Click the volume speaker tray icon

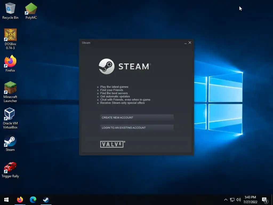(239, 200)
